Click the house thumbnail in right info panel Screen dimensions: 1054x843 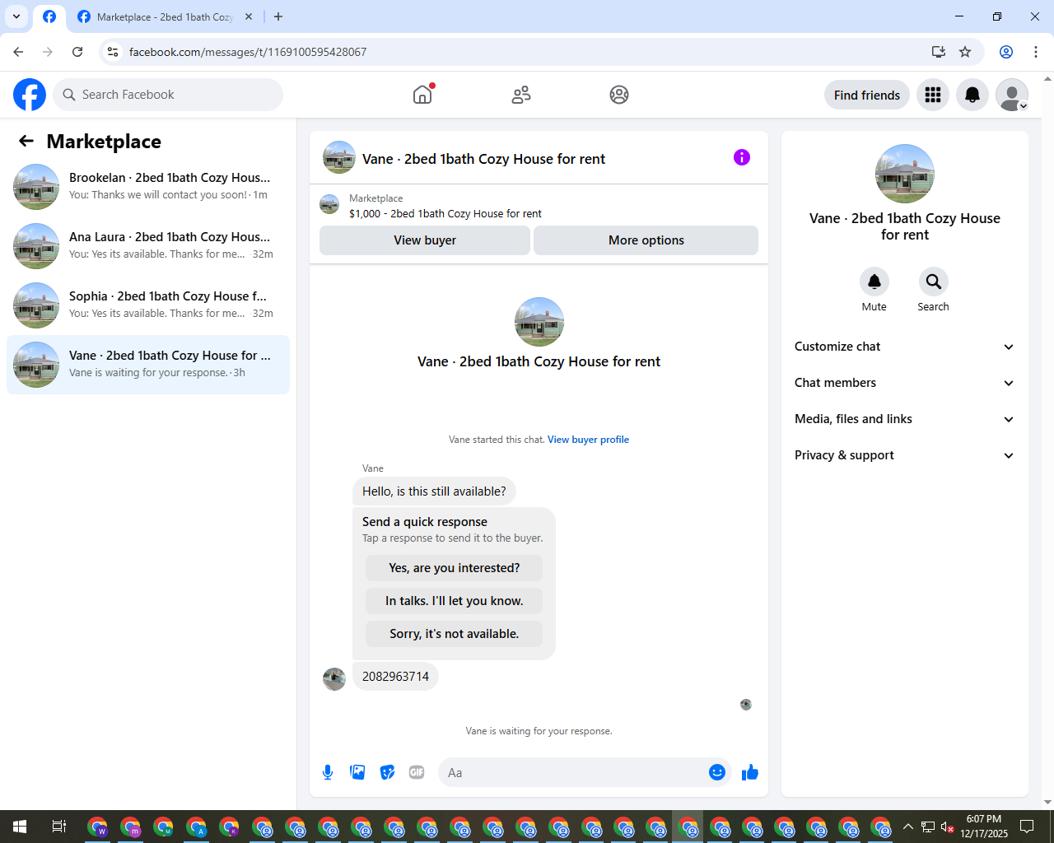[905, 174]
